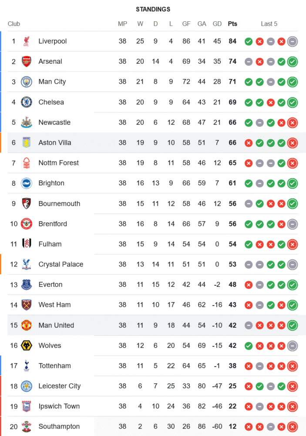Viewport: 306px width, 436px height.
Task: Click the Club column header
Action: click(x=14, y=24)
